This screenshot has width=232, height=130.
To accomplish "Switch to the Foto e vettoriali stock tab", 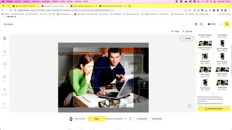I will [112, 6].
